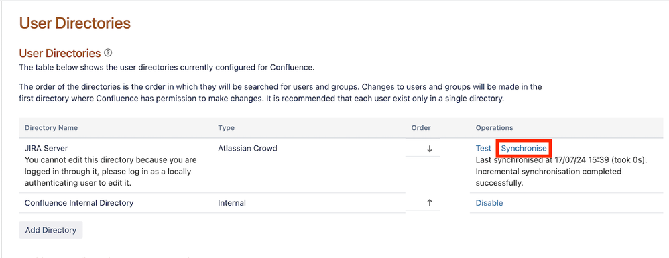Screen dimensions: 669x258
Task: Click the Confluence Internal Directory row name
Action: (x=79, y=203)
